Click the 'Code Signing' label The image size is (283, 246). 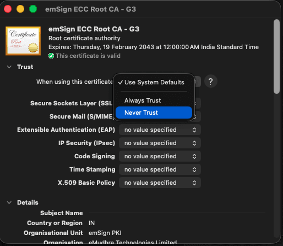tap(95, 156)
